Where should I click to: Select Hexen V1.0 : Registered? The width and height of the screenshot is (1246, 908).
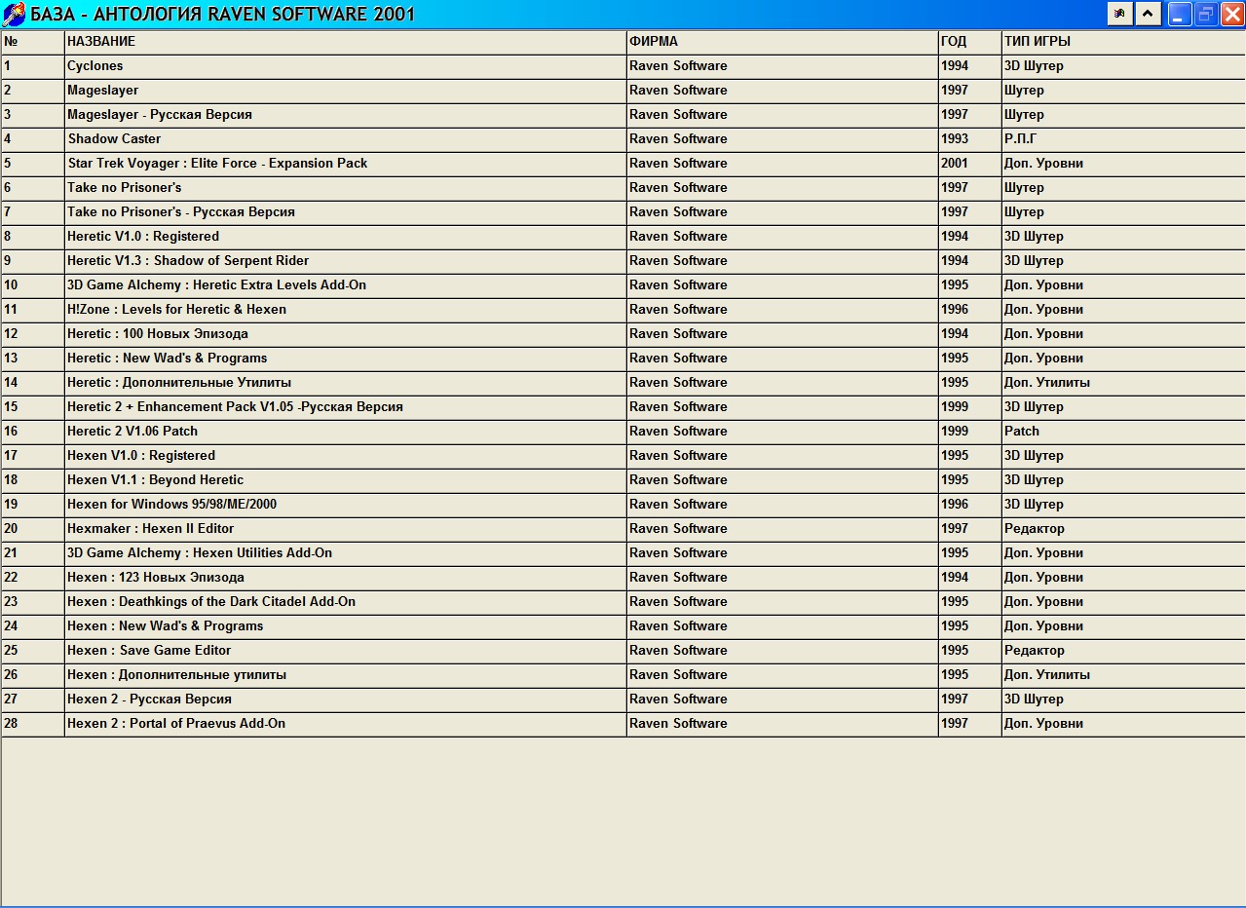(x=141, y=456)
